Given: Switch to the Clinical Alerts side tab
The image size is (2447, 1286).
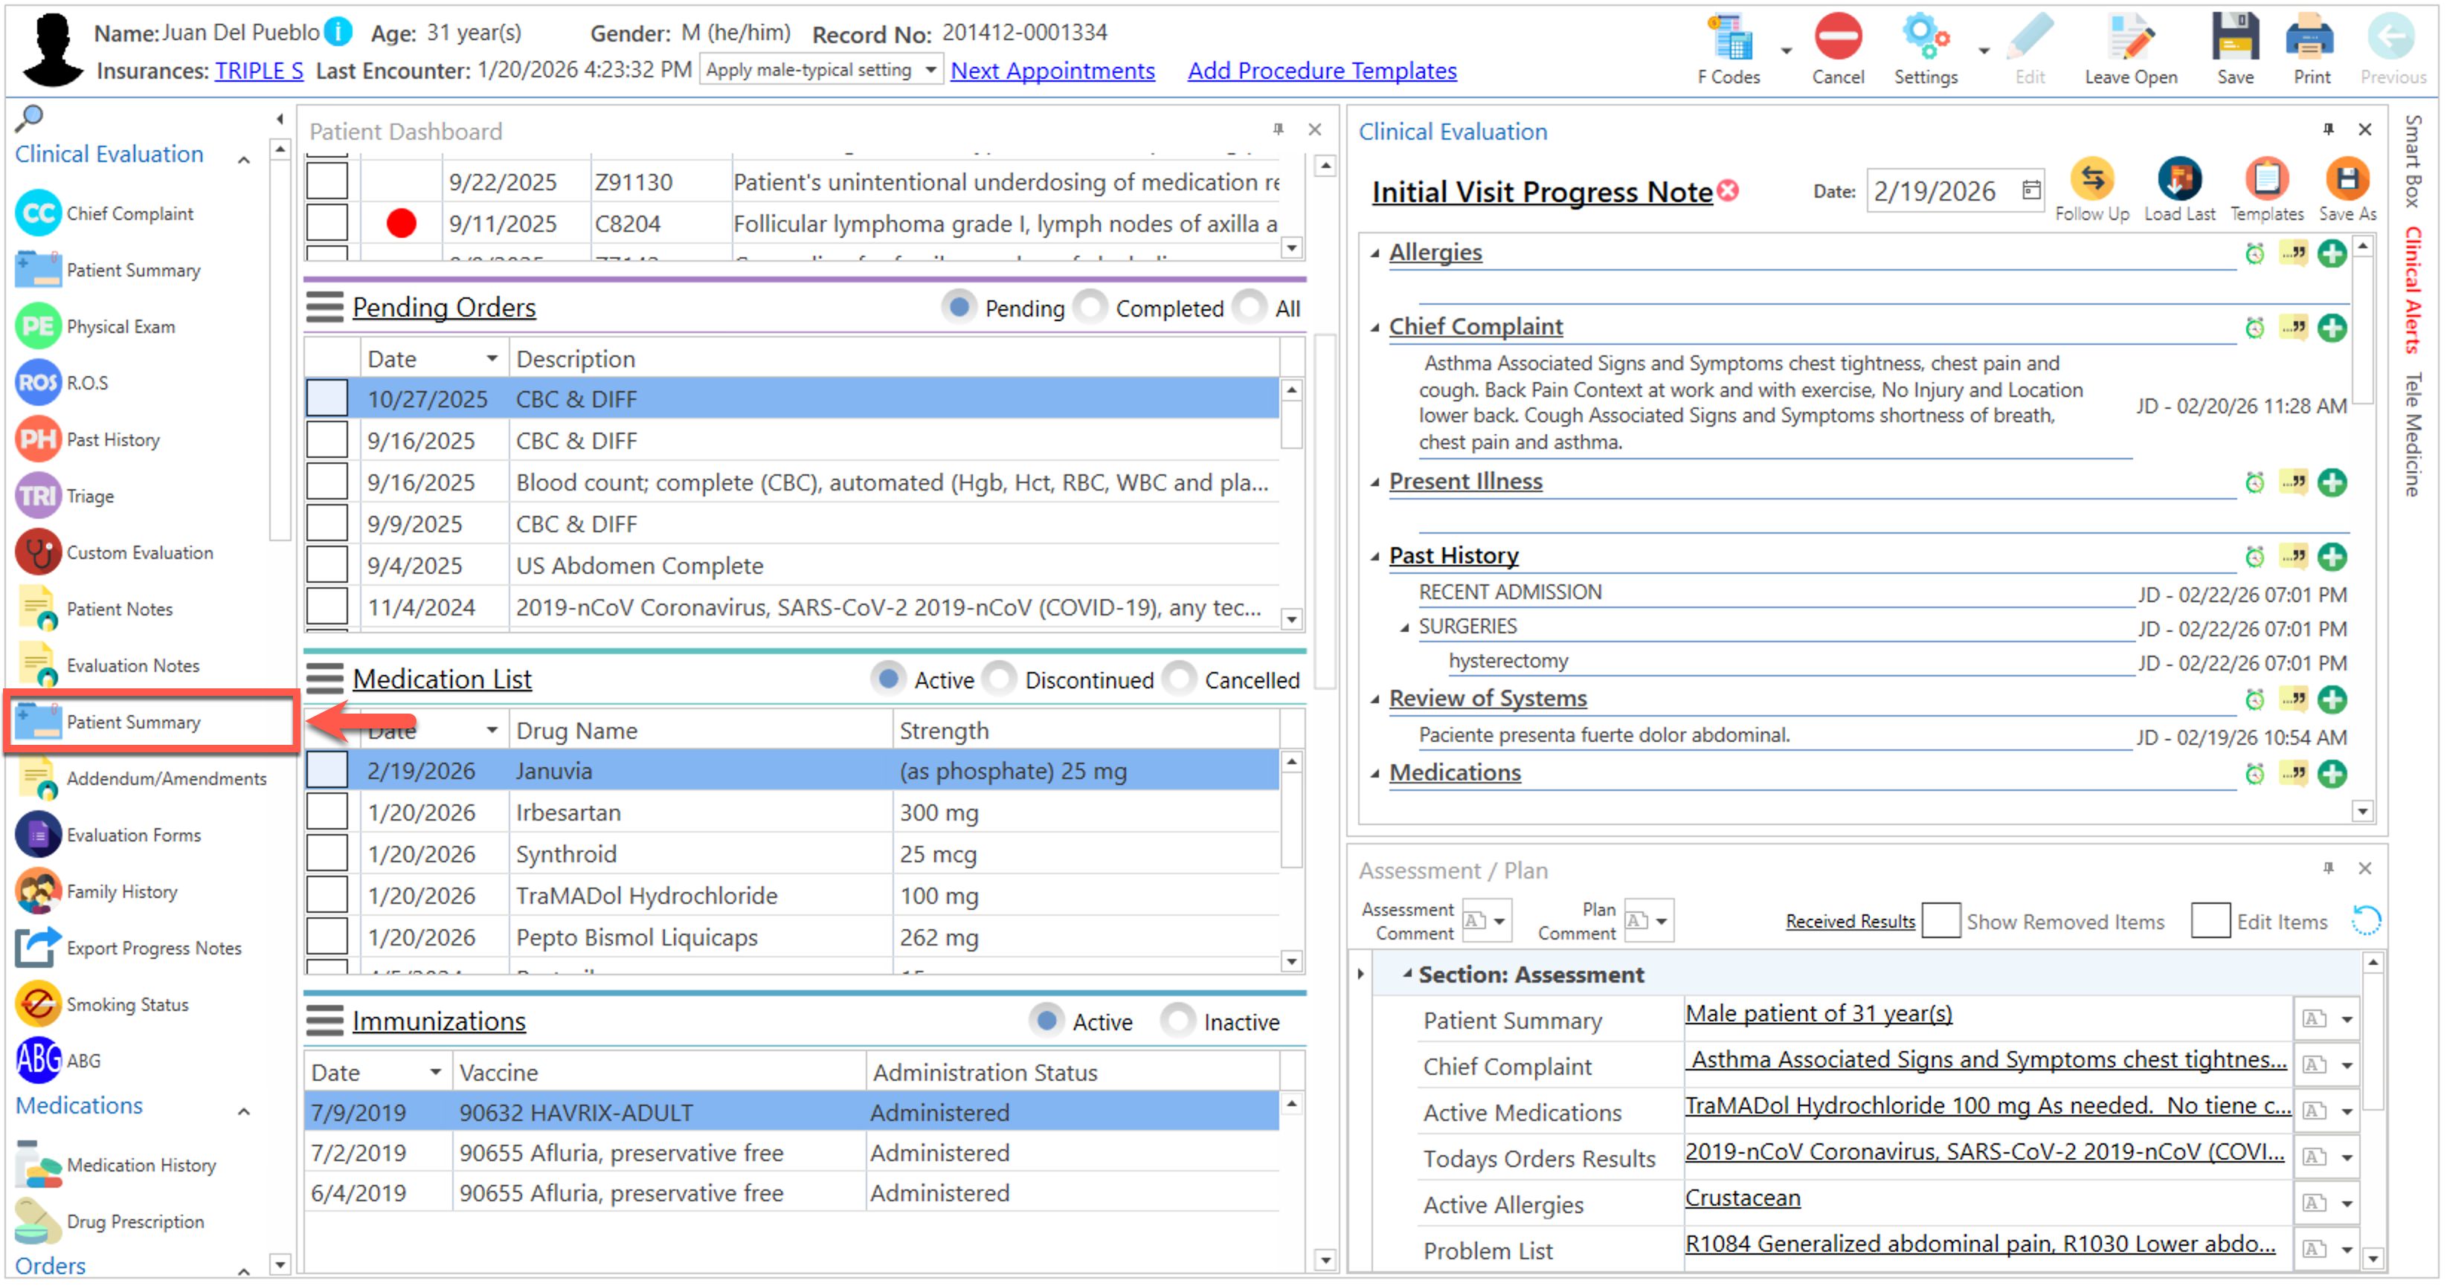Looking at the screenshot, I should [2413, 289].
